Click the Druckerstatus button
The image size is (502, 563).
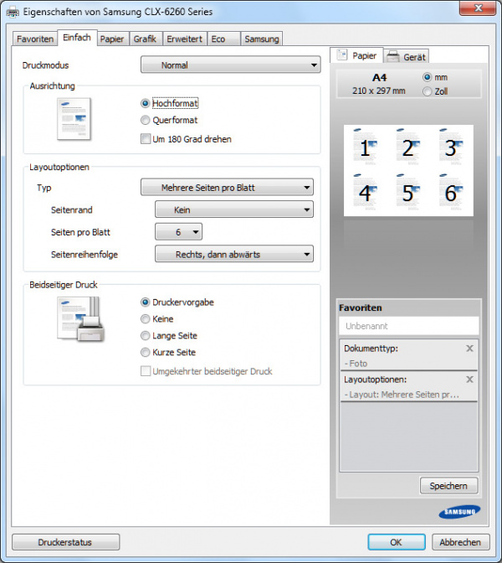pos(65,542)
